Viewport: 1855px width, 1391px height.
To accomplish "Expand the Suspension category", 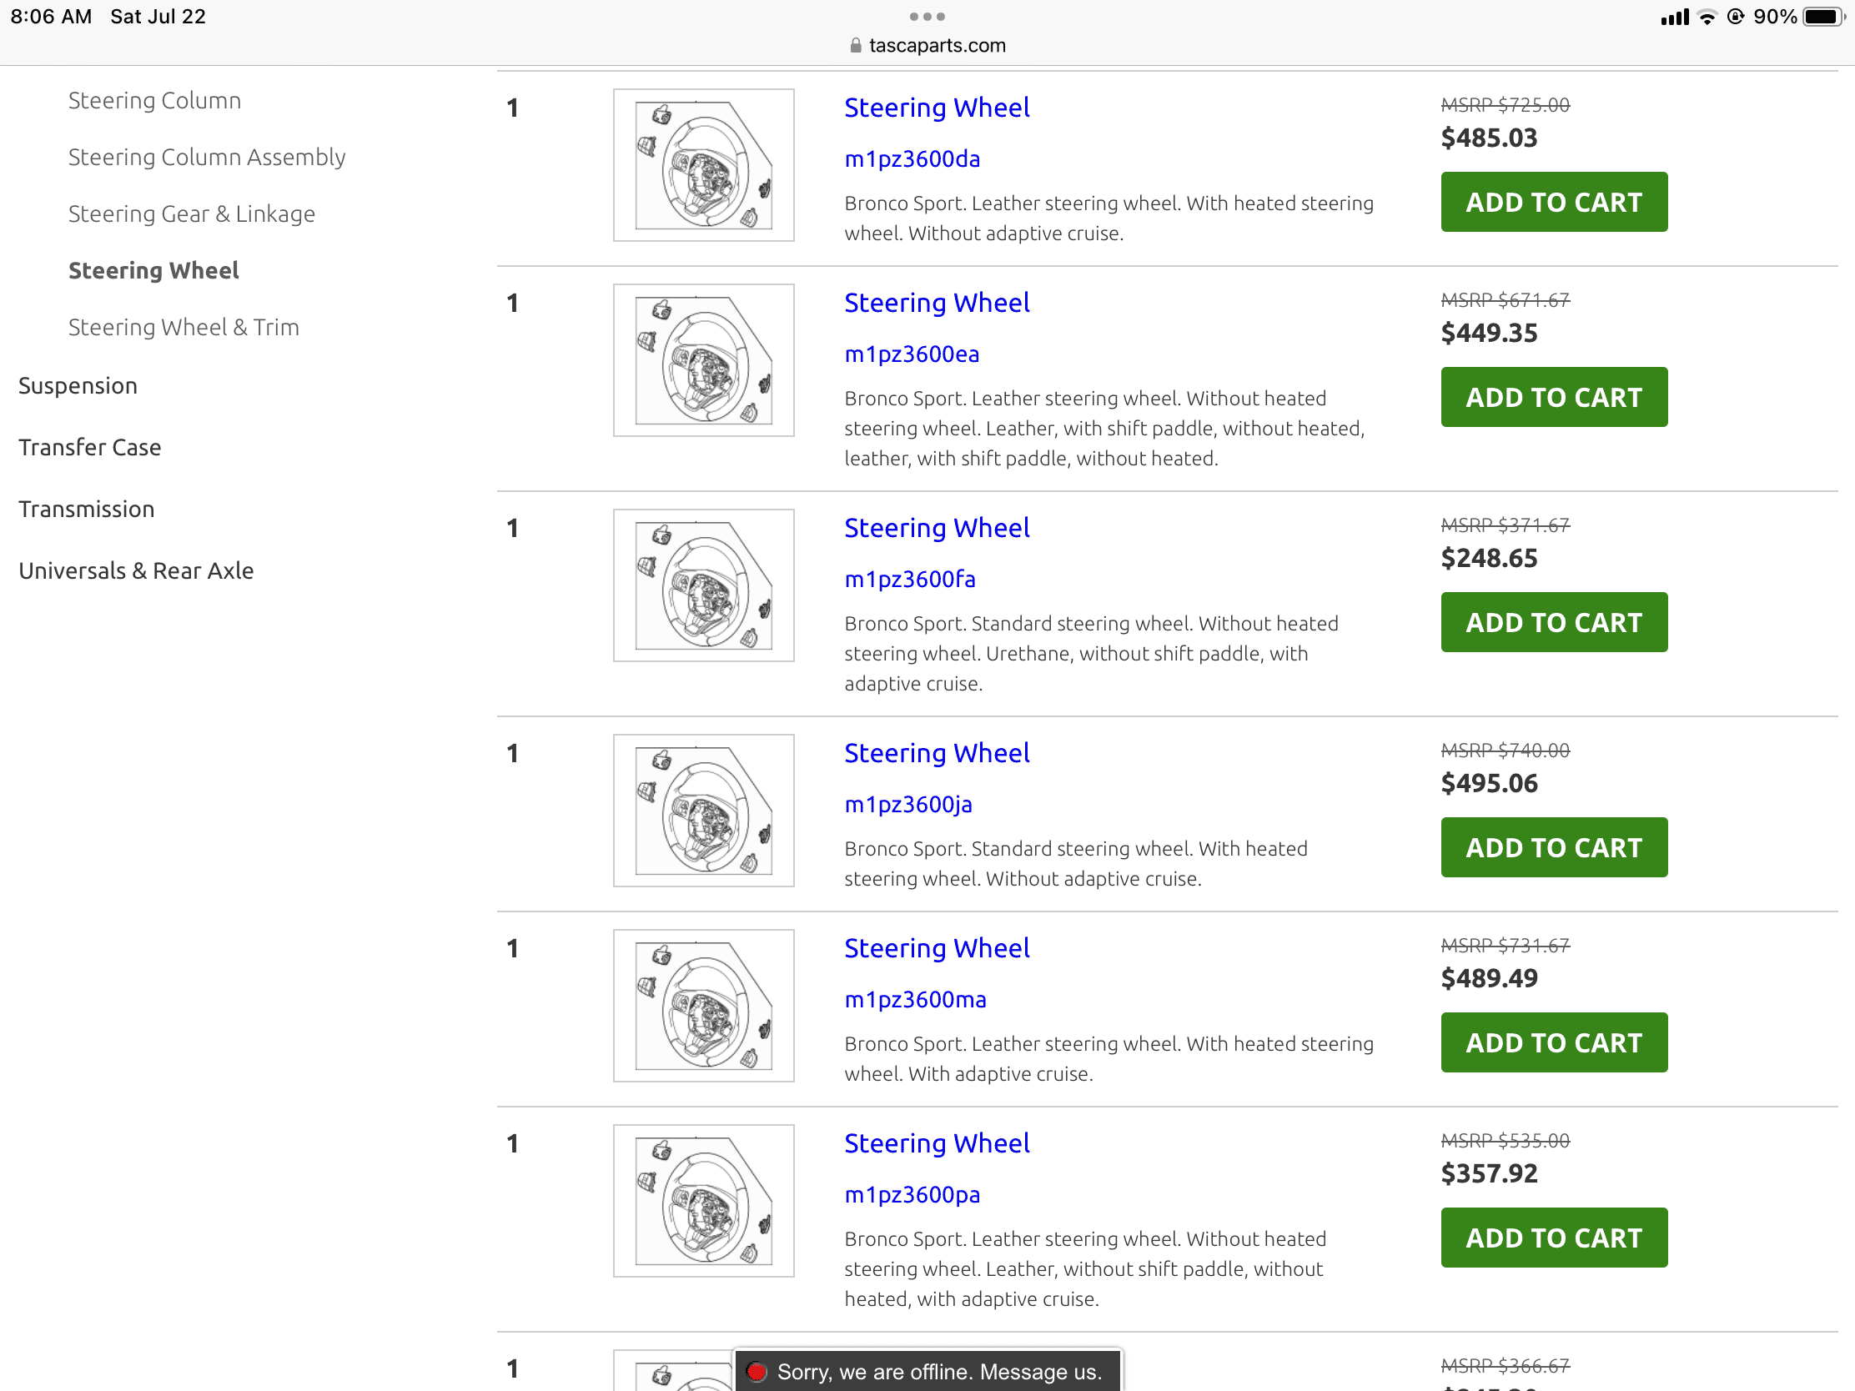I will 78,385.
